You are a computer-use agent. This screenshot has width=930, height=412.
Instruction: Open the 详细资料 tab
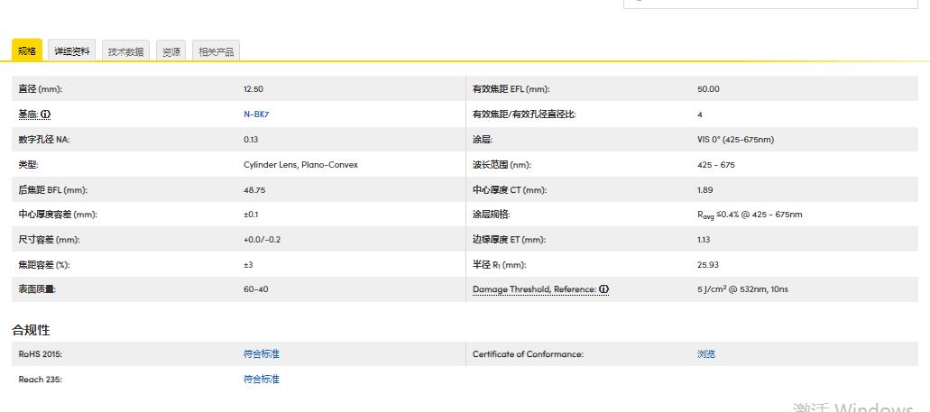(x=72, y=51)
